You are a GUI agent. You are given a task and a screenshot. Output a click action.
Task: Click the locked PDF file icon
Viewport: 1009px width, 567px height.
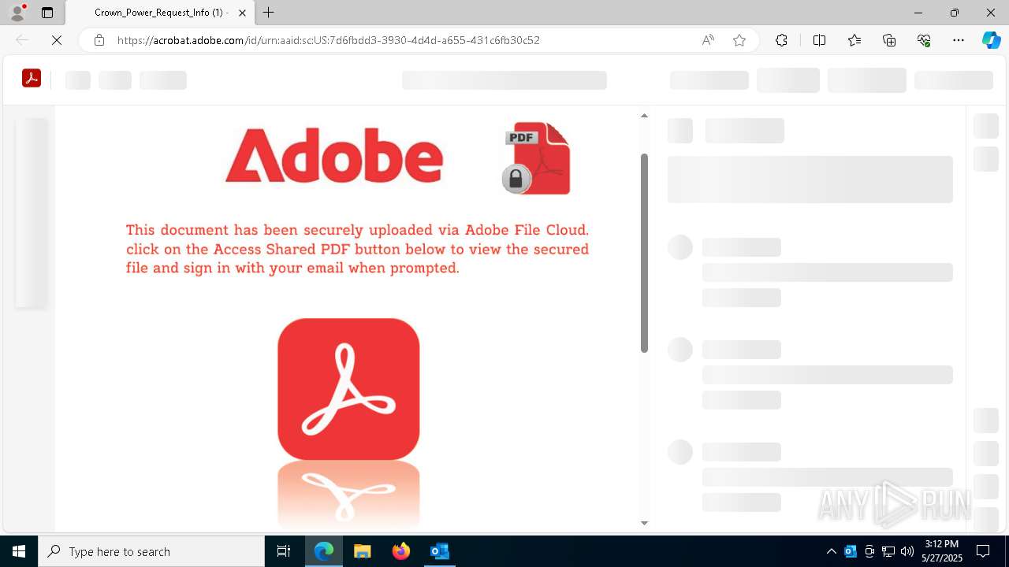click(x=537, y=157)
